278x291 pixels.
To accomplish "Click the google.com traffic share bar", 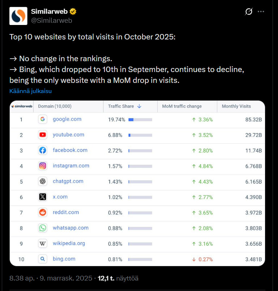I will tap(140, 119).
